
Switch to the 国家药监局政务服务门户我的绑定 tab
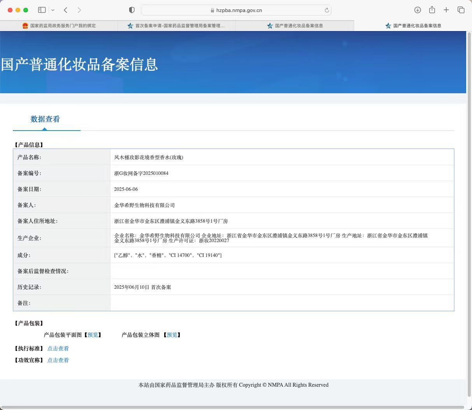[x=59, y=26]
